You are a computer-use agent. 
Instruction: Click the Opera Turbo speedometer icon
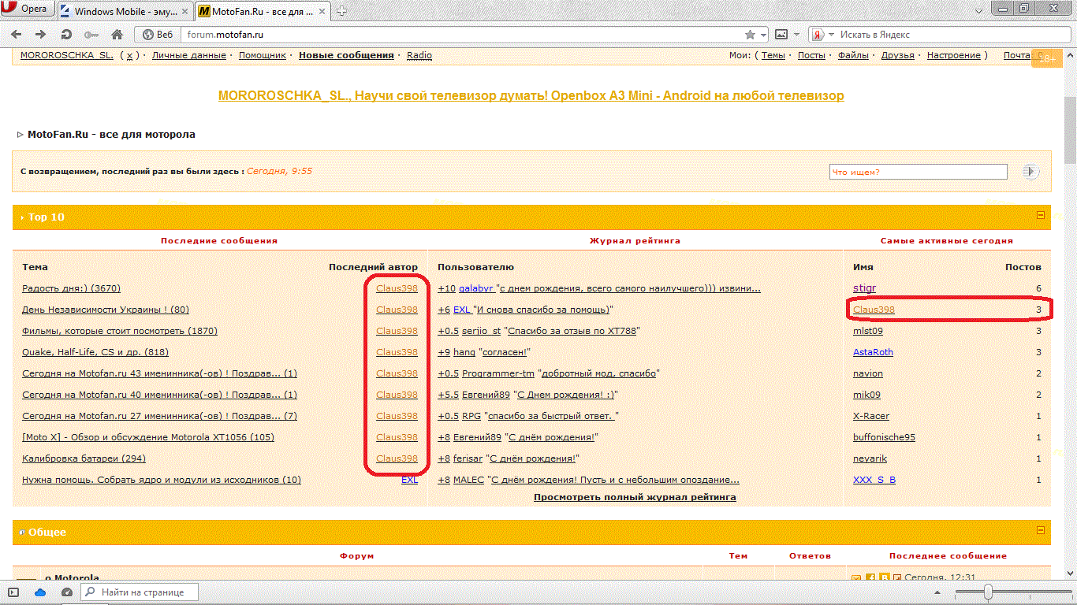(67, 592)
